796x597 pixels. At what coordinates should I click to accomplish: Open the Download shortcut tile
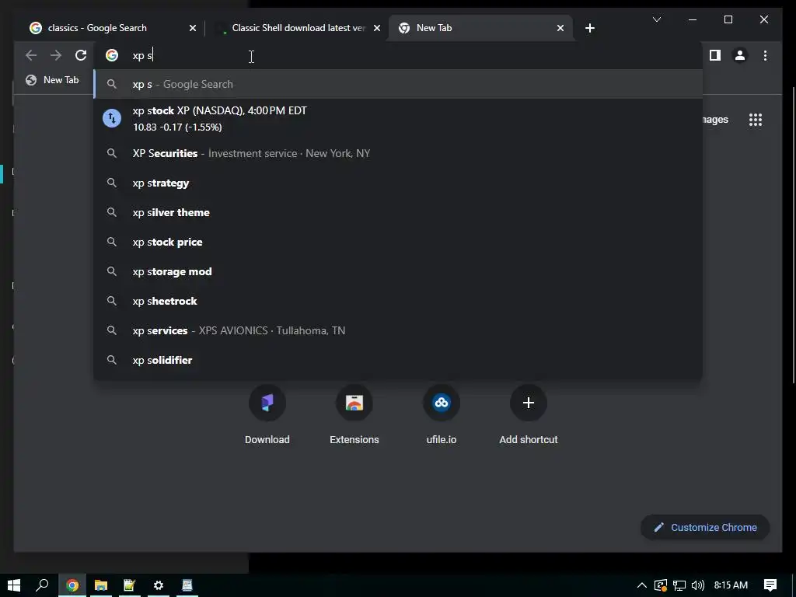pyautogui.click(x=267, y=415)
